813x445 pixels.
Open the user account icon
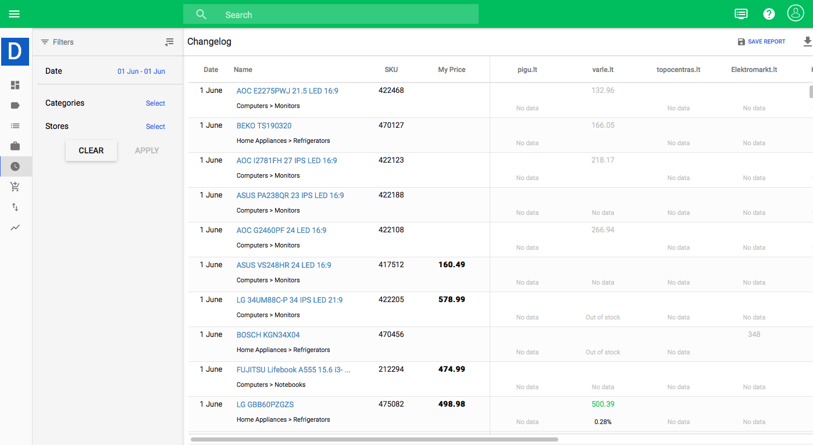[x=796, y=13]
